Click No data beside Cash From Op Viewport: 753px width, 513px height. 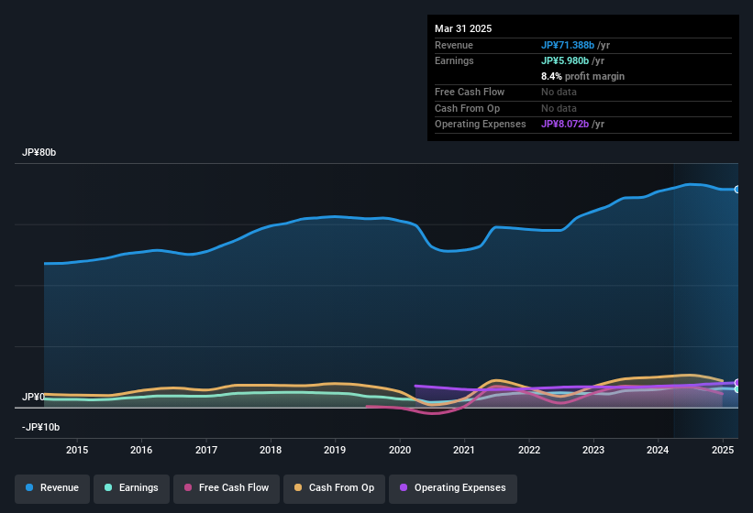(559, 108)
